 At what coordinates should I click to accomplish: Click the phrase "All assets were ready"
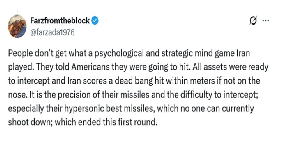click(x=231, y=67)
